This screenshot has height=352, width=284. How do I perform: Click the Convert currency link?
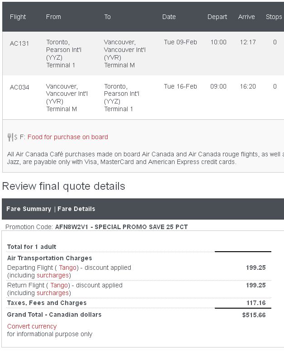tap(32, 326)
